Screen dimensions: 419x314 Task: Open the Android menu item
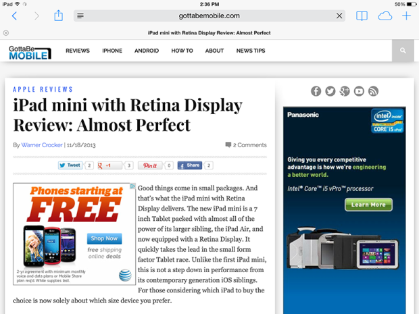(x=147, y=51)
